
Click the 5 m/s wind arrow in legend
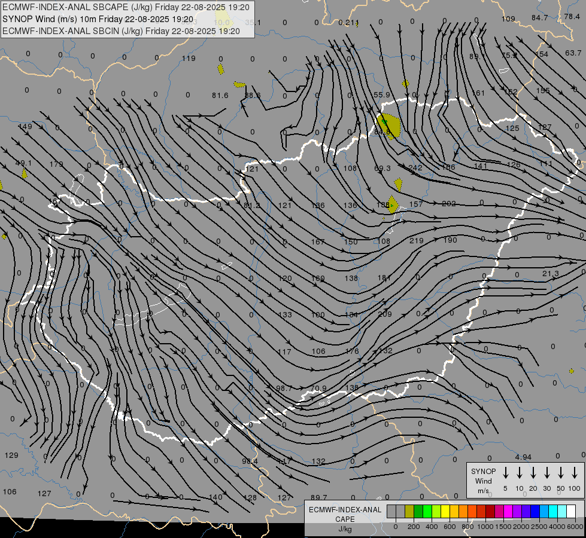coord(505,473)
